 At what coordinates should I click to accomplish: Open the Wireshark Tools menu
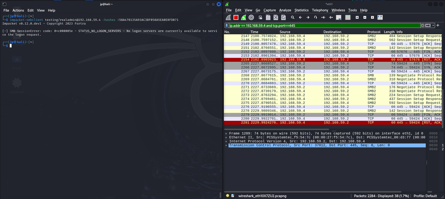click(352, 10)
